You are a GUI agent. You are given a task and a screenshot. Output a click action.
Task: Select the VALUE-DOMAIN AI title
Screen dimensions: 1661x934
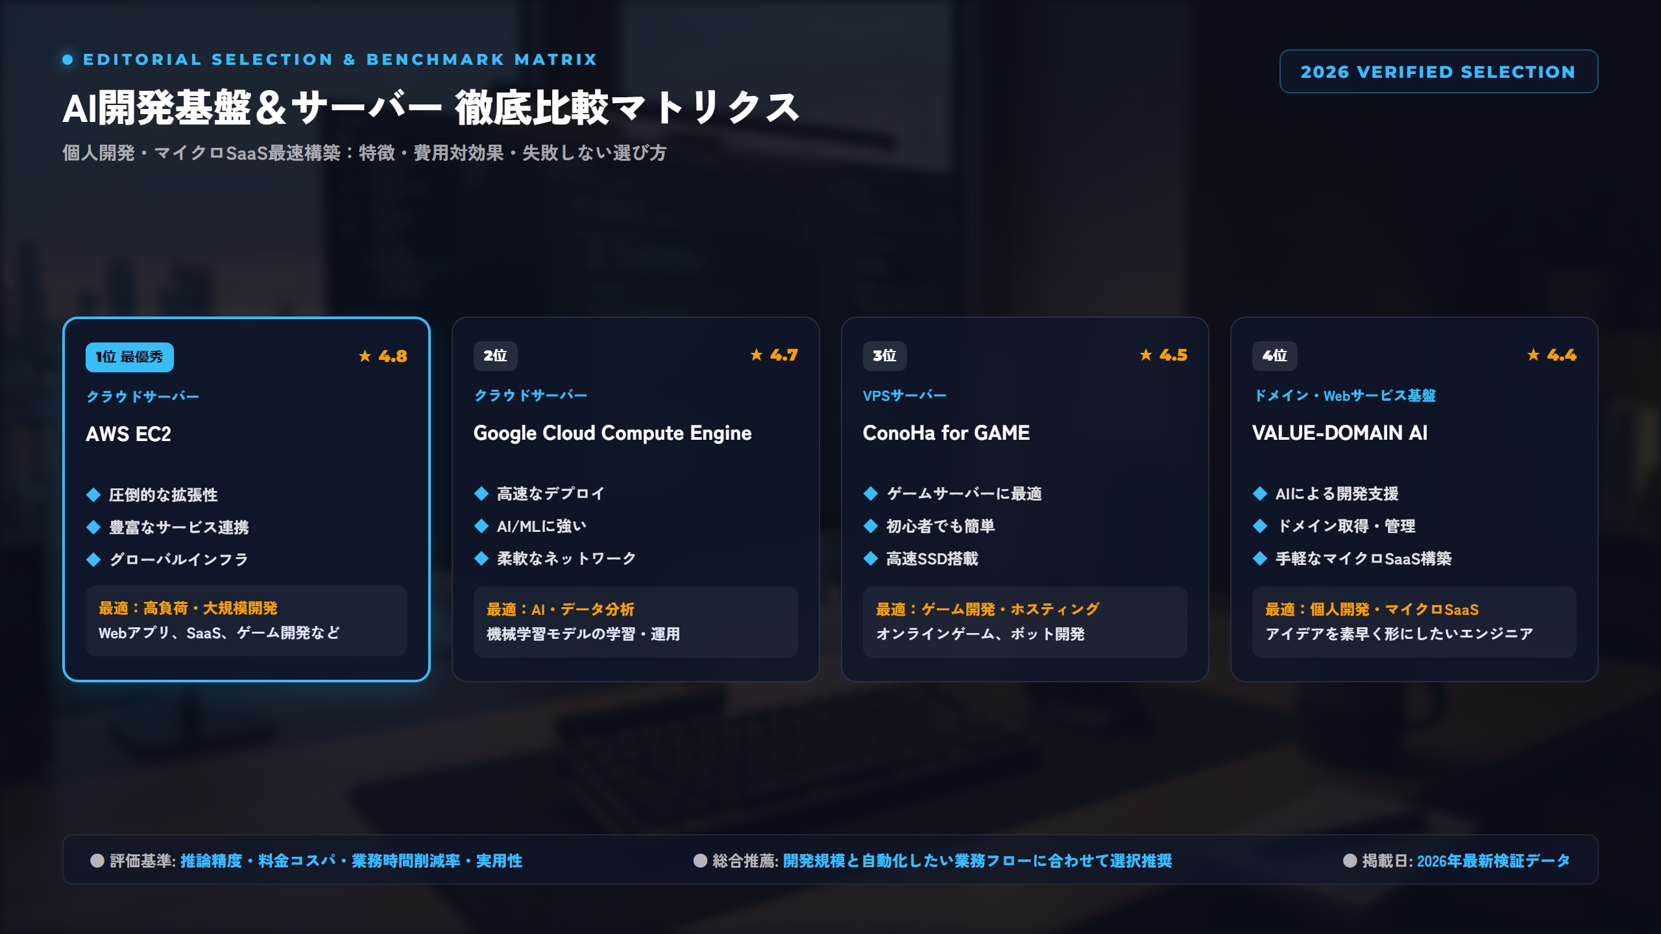tap(1340, 433)
